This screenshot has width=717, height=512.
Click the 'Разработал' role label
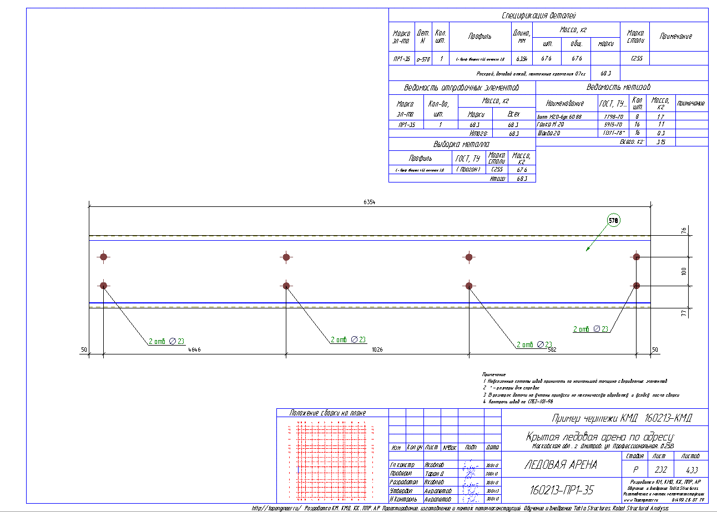click(x=403, y=482)
